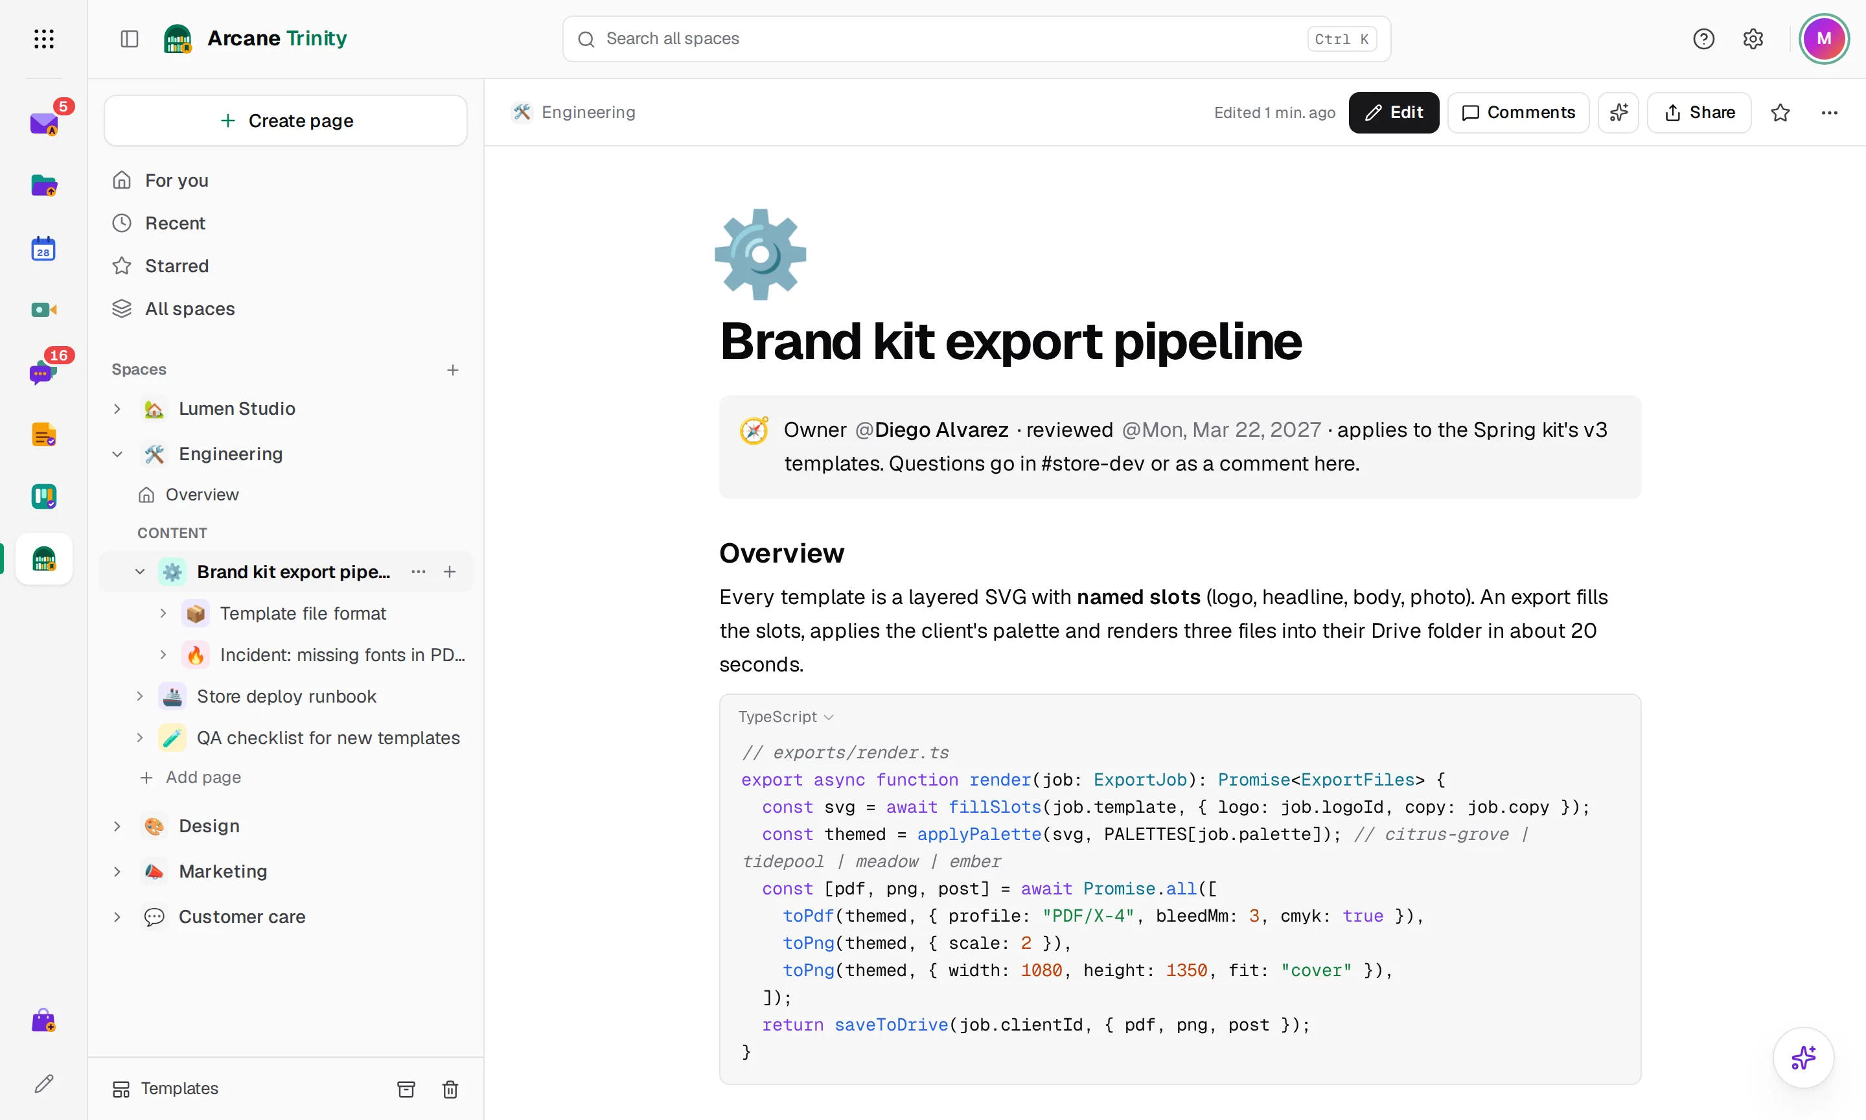The image size is (1866, 1120).
Task: Expand the Design space
Action: pyautogui.click(x=117, y=826)
